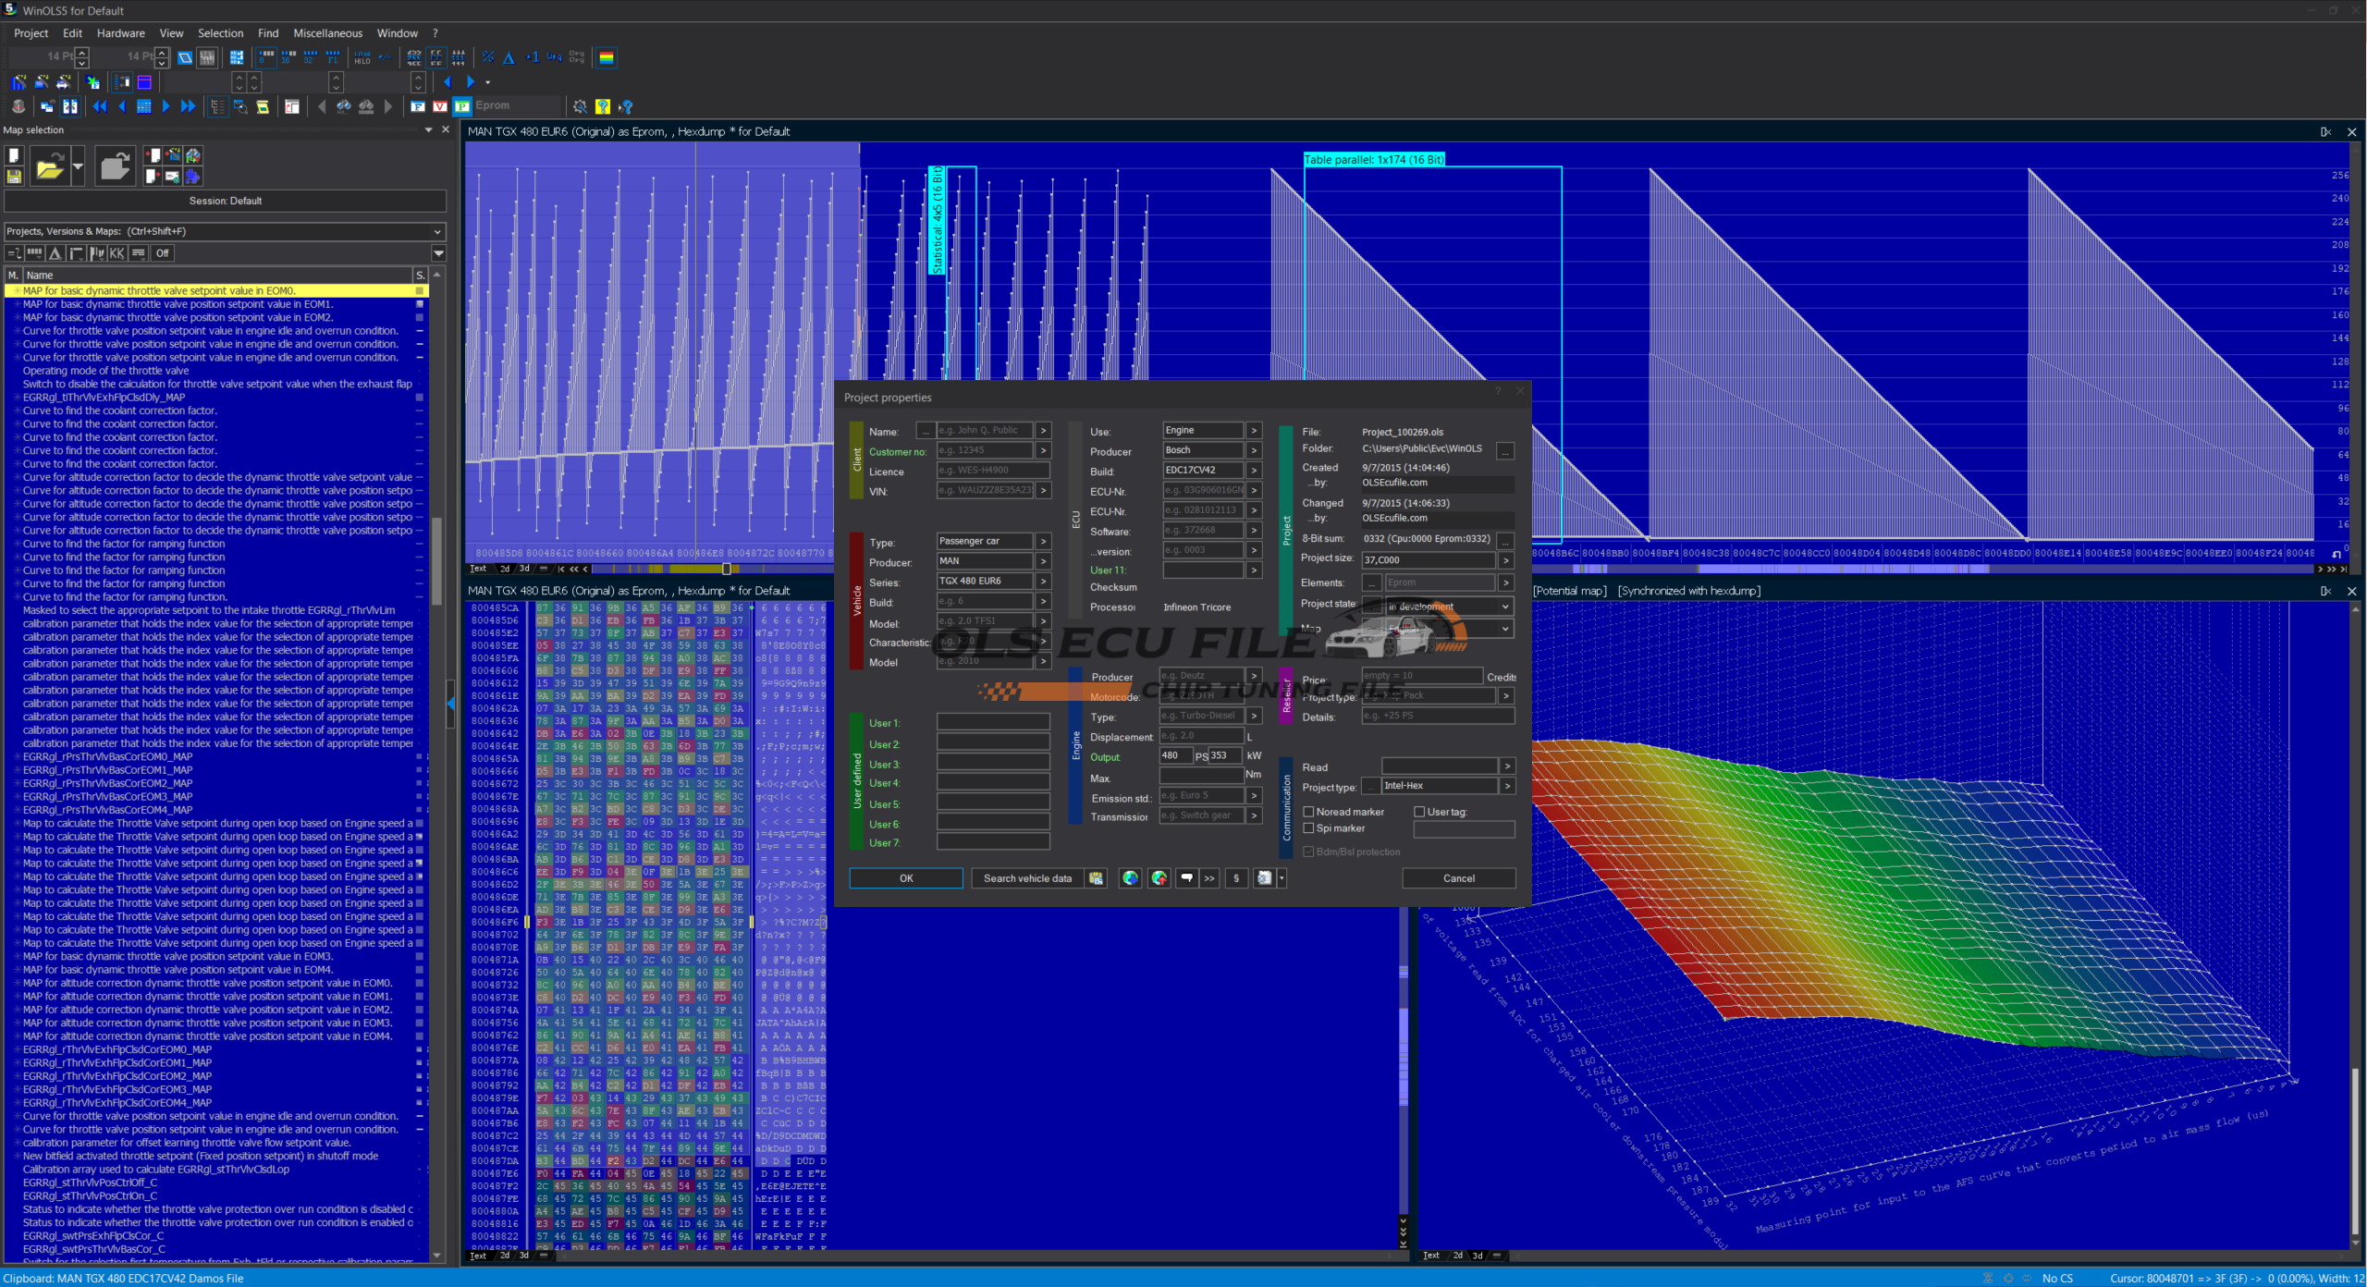Image resolution: width=2367 pixels, height=1287 pixels.
Task: Expand Projects, Versions & Maps combo box
Action: click(x=437, y=231)
